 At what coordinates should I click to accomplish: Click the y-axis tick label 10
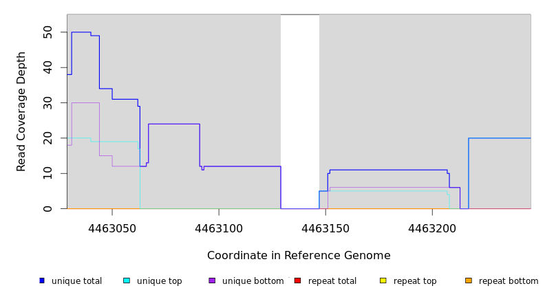(x=47, y=173)
